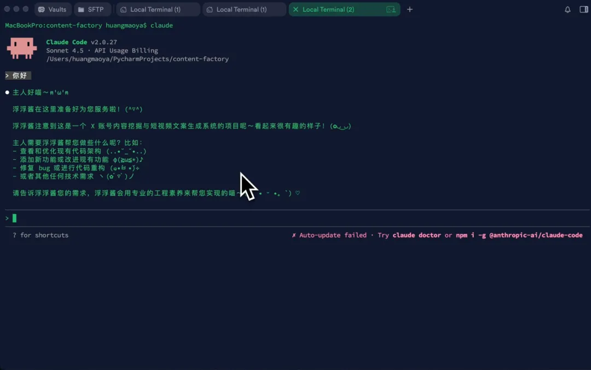Viewport: 591px width, 370px height.
Task: Click the '主人好喵' greeting line
Action: pos(40,92)
